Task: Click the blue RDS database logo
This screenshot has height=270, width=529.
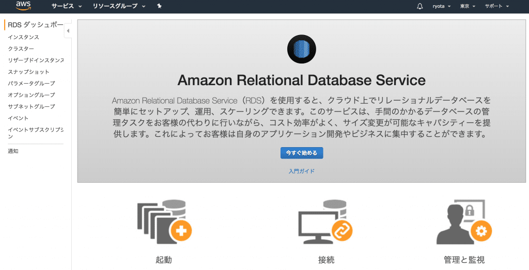Action: click(302, 49)
